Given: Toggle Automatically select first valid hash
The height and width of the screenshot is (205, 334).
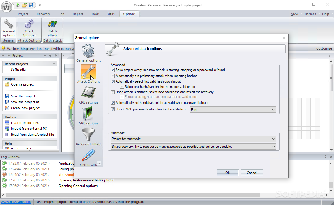Looking at the screenshot, I should [113, 81].
